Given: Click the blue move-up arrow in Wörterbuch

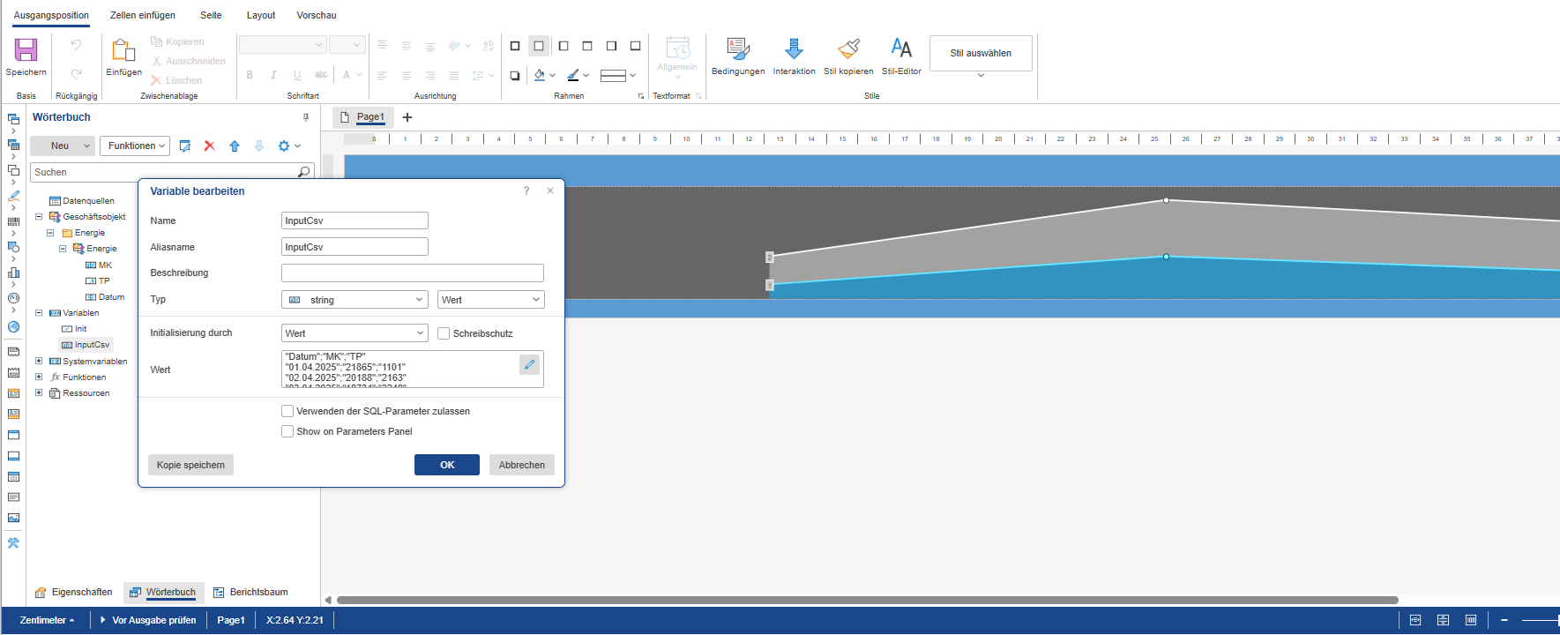Looking at the screenshot, I should [235, 146].
